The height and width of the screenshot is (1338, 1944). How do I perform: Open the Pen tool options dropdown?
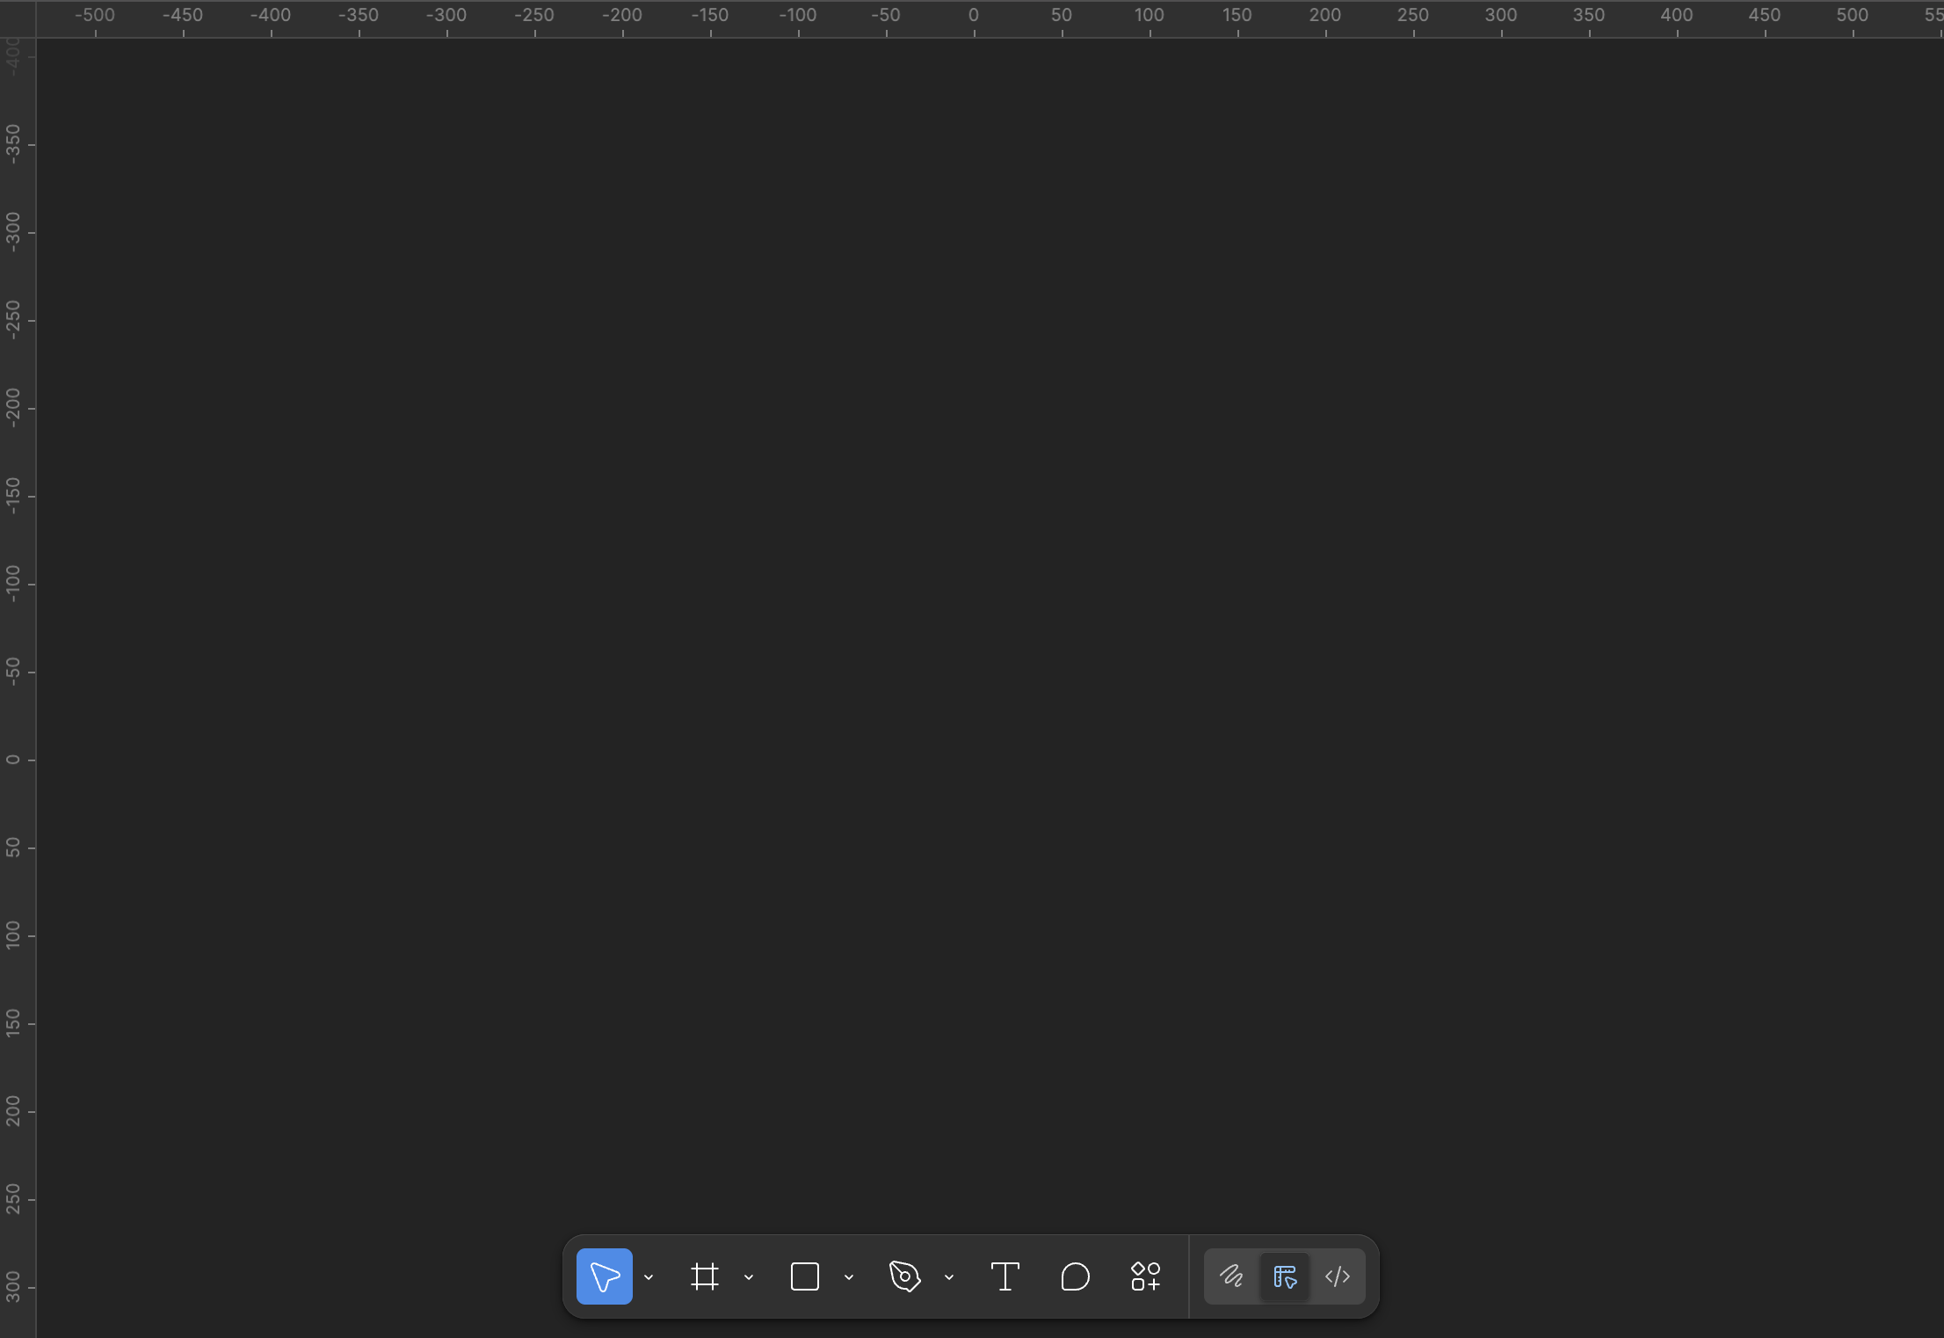point(949,1277)
